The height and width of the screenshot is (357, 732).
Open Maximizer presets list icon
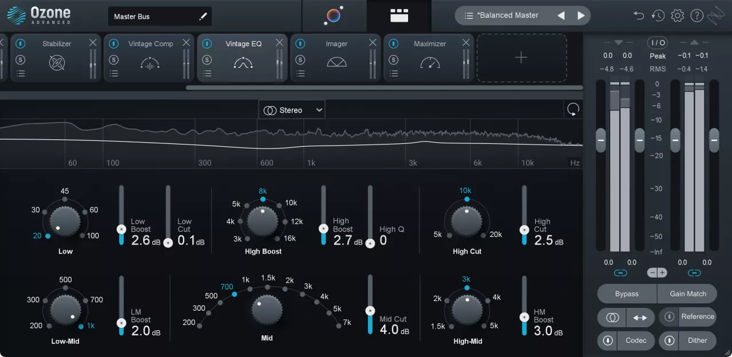click(394, 73)
